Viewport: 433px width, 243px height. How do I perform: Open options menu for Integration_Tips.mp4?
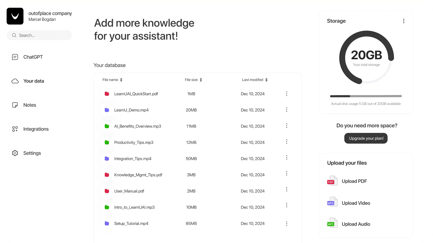pos(286,157)
